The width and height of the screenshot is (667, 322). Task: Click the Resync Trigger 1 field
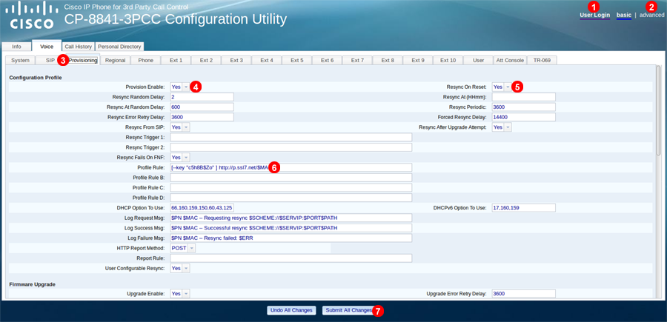291,137
